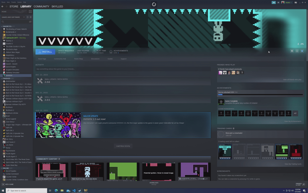Open Steam announcements megaphone icon
308x193 pixels.
273,2
